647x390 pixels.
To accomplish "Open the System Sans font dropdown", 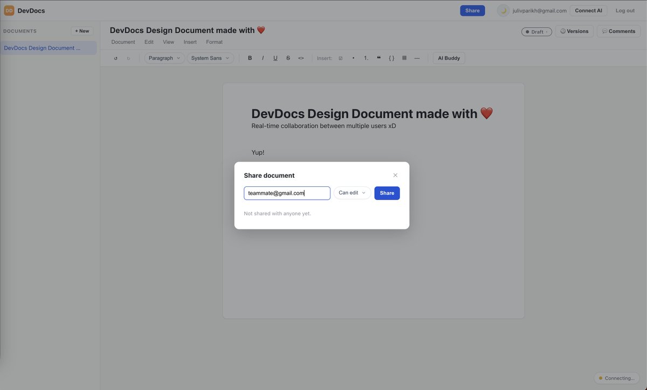I will 210,58.
